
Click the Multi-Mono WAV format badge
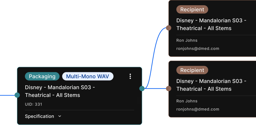pos(88,76)
